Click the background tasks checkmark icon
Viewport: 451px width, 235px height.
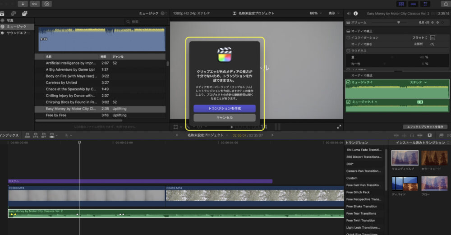[47, 4]
